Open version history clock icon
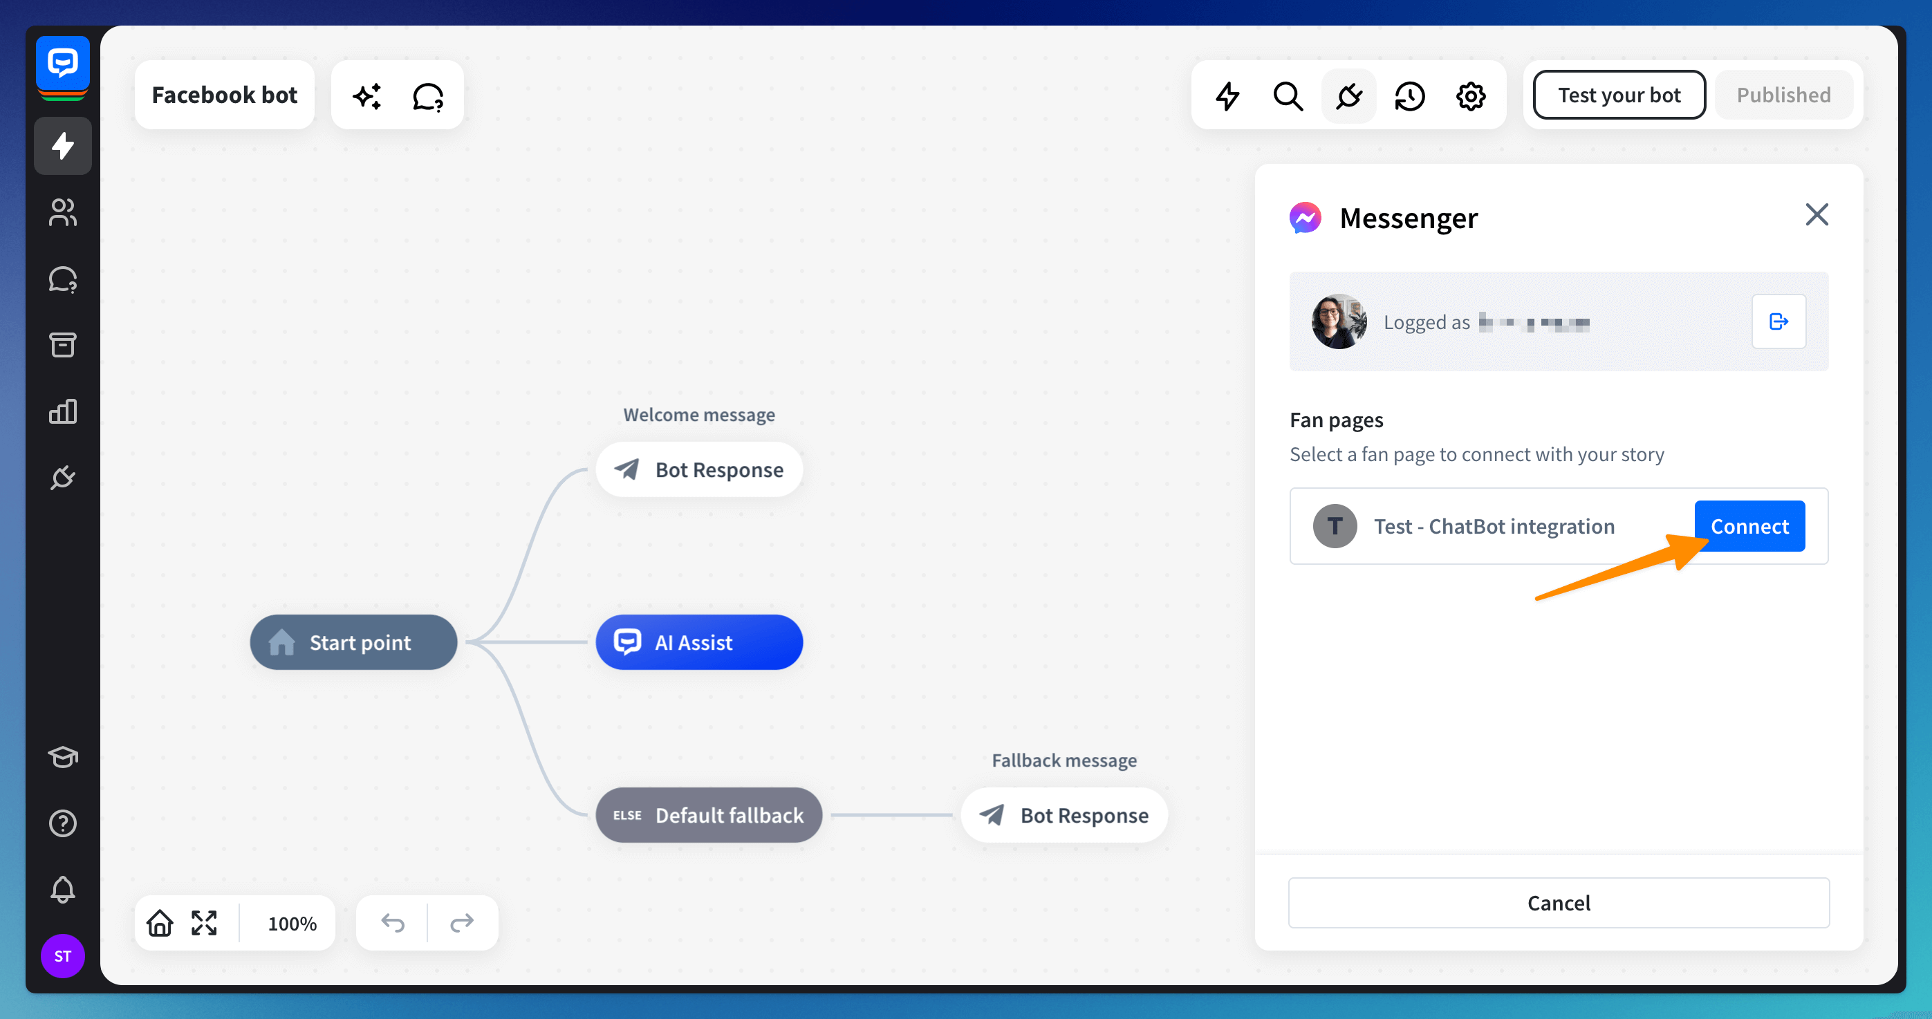The image size is (1932, 1019). pos(1409,96)
